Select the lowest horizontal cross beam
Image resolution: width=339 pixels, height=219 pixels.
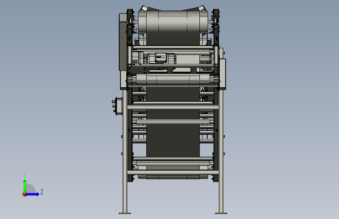[x=173, y=172]
